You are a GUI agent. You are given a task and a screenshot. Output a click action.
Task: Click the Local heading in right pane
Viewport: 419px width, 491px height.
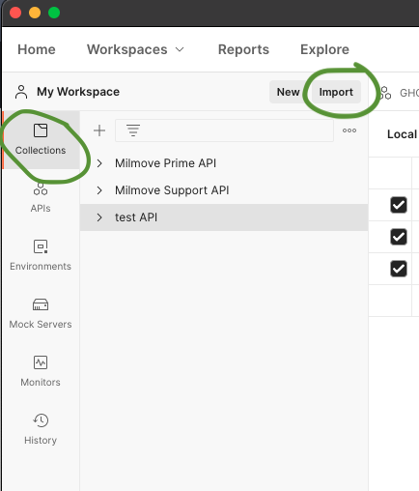402,134
